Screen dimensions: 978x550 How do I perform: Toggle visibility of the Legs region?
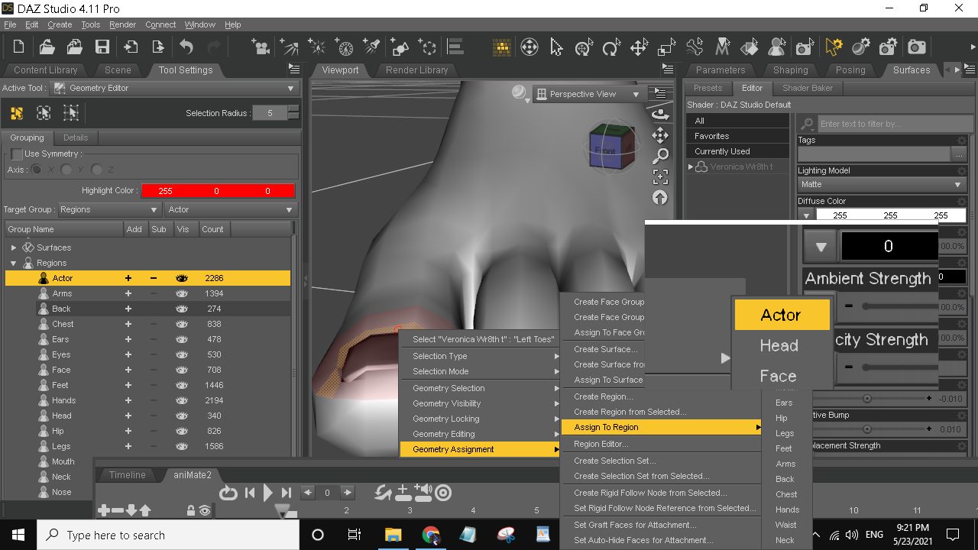tap(182, 446)
